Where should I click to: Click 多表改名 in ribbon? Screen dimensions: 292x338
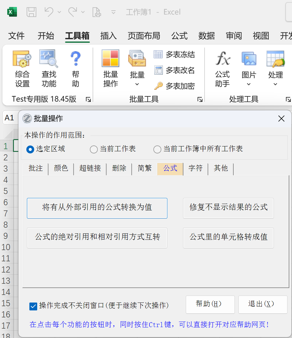174,70
